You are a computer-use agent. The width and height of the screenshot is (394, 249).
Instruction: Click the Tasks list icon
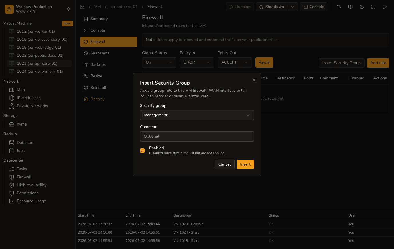pos(12,169)
